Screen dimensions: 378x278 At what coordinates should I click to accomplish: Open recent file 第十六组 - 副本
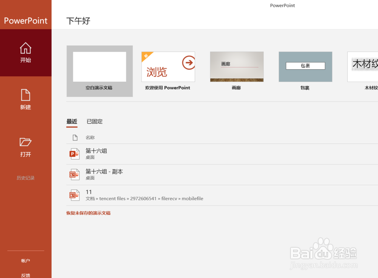(x=222, y=175)
